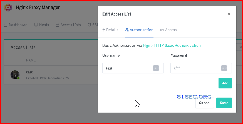Cancel editing the access list
Image resolution: width=243 pixels, height=124 pixels.
click(x=205, y=103)
